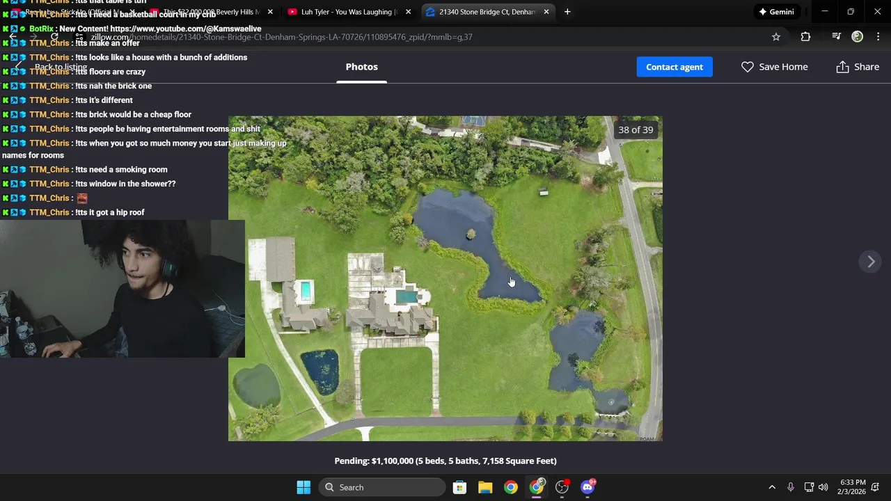Bookmark this page with the star icon
This screenshot has height=501, width=891.
776,37
